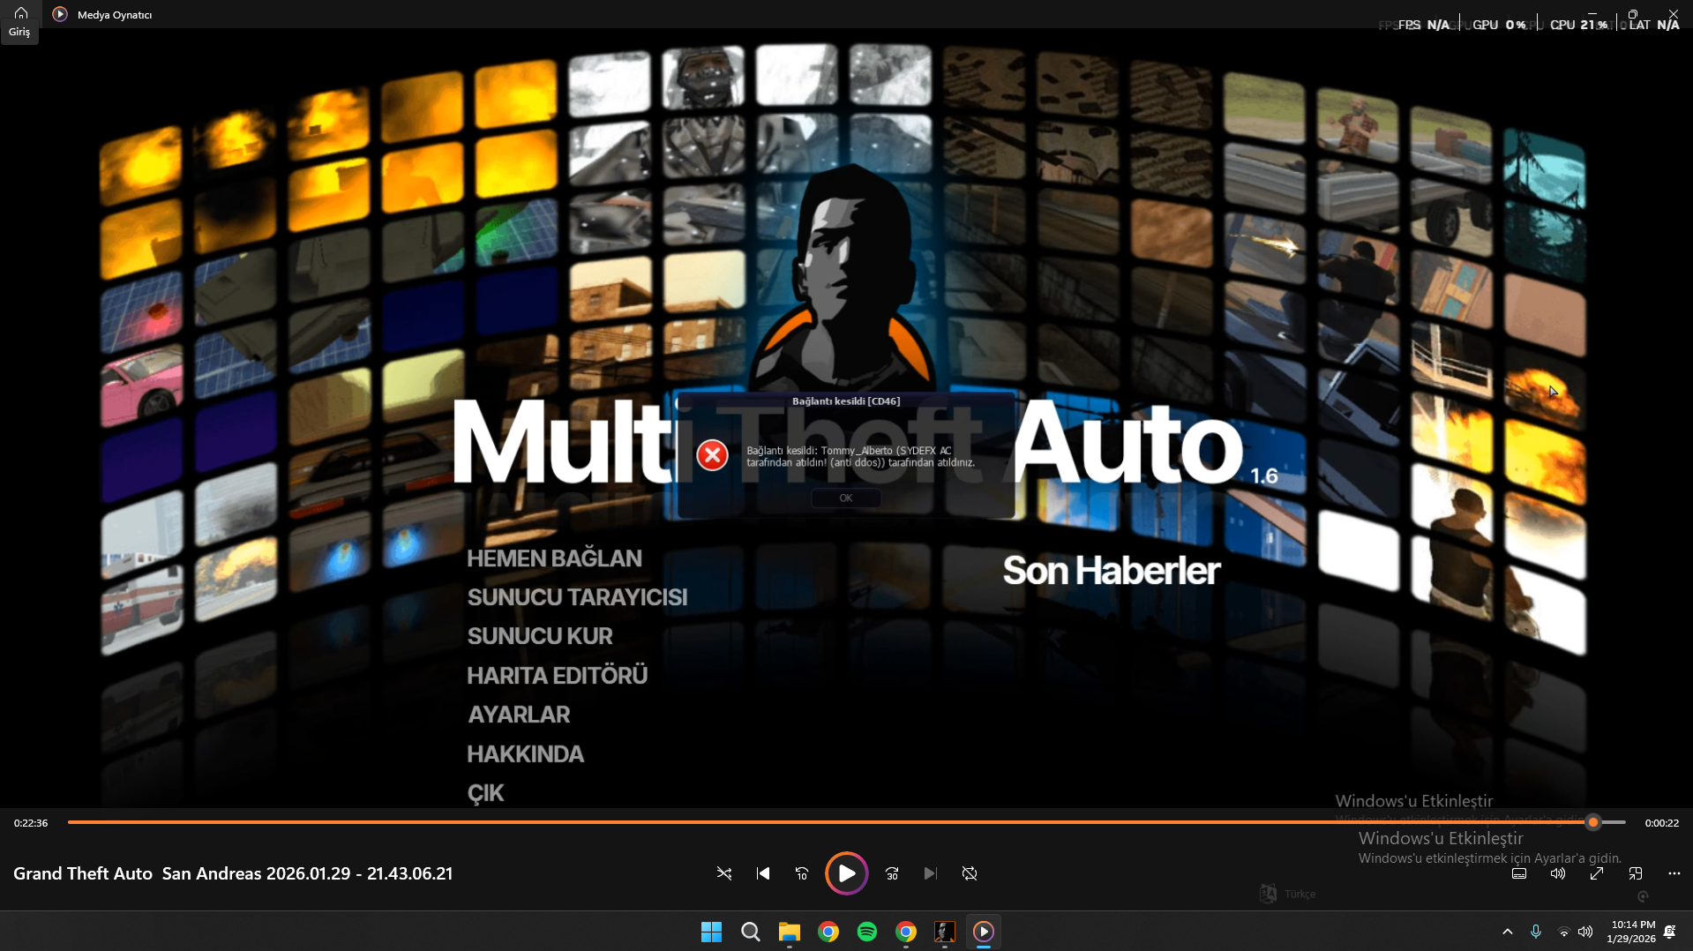Open the player volume control
The height and width of the screenshot is (951, 1693).
(x=1558, y=873)
